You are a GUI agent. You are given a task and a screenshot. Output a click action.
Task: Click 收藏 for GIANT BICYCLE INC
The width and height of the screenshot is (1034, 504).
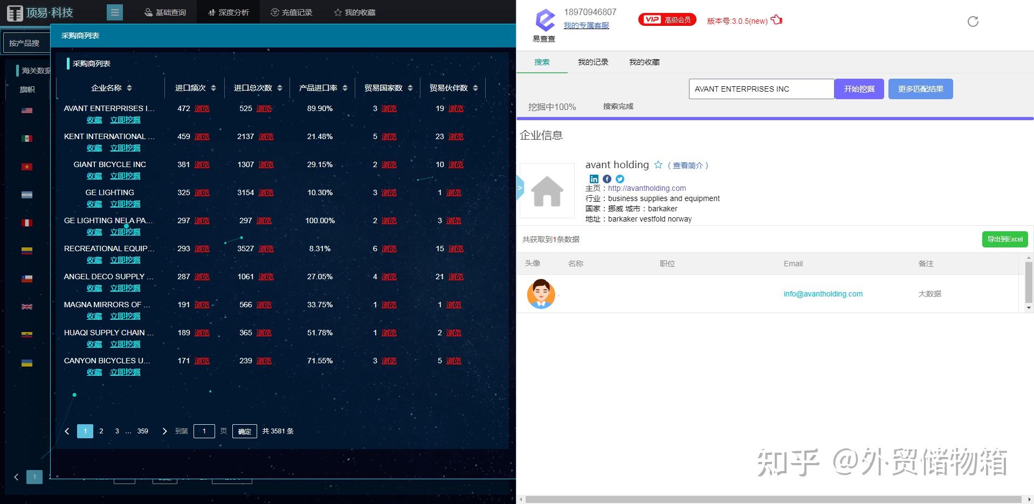tap(94, 176)
